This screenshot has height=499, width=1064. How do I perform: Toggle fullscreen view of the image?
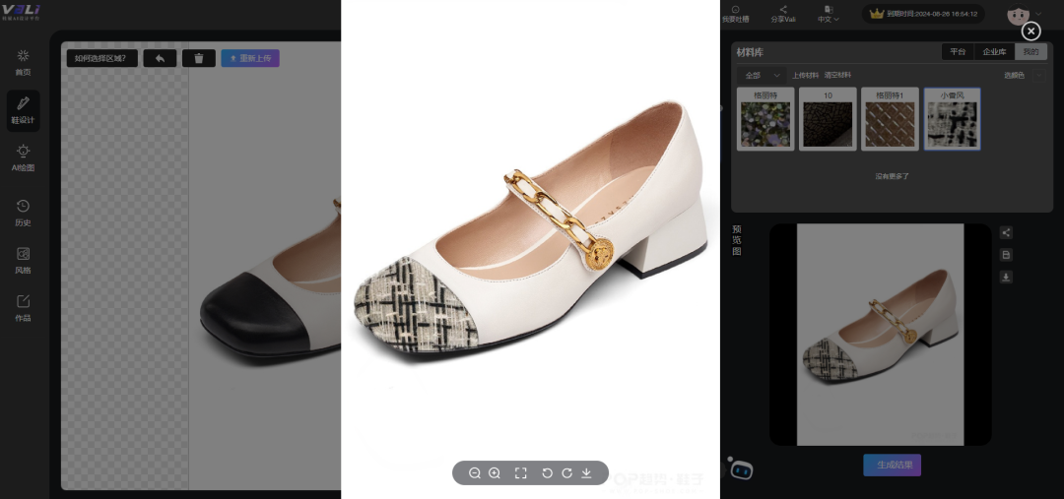pyautogui.click(x=521, y=473)
